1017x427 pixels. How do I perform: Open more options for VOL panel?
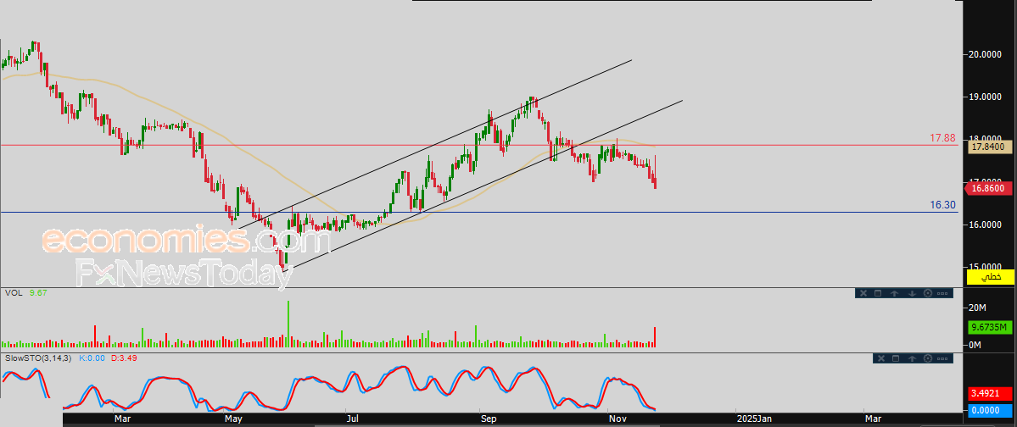pos(942,293)
